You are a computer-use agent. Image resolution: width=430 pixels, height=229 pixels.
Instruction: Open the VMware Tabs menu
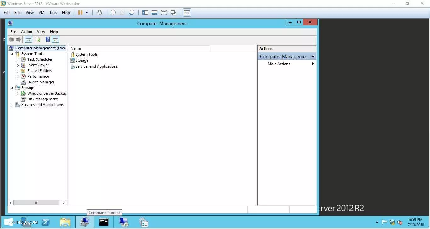(x=53, y=13)
